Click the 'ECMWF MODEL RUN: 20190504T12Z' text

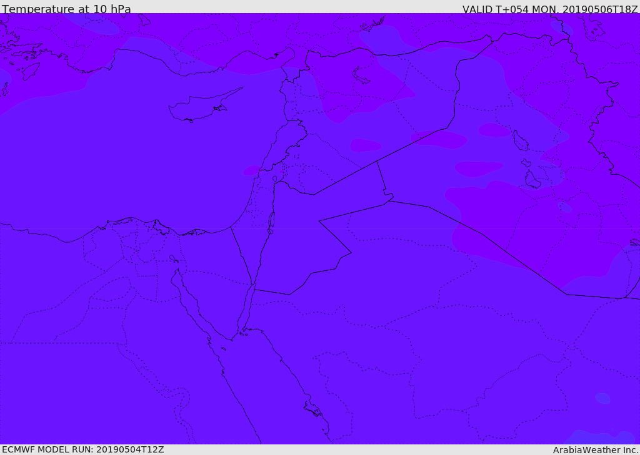click(x=83, y=449)
